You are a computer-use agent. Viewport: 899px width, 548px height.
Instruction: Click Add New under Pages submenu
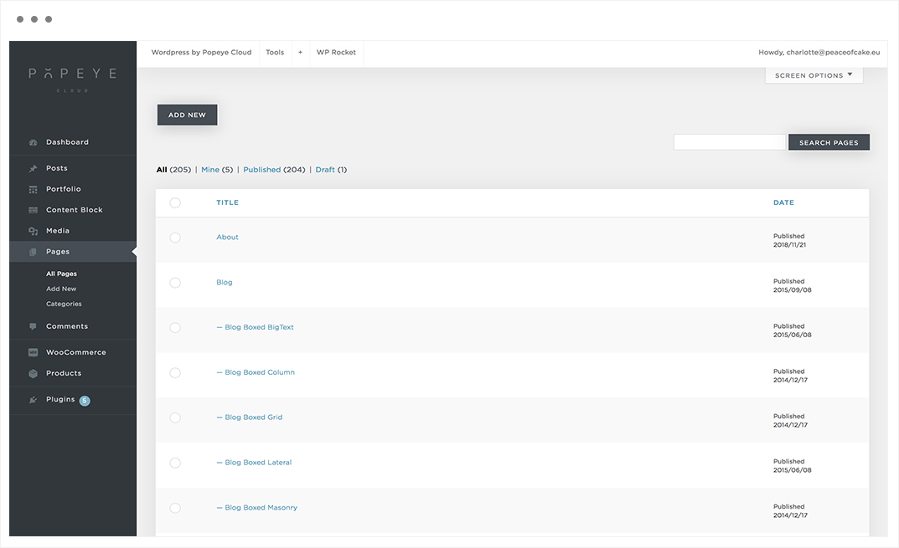[61, 289]
